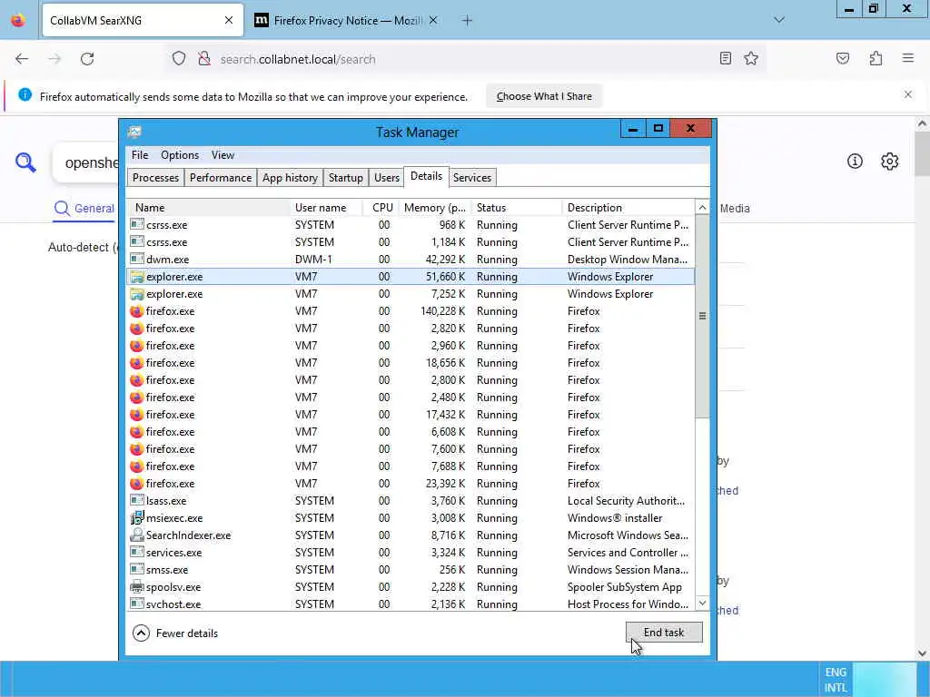Select the Media search category
The height and width of the screenshot is (697, 930).
pos(734,209)
